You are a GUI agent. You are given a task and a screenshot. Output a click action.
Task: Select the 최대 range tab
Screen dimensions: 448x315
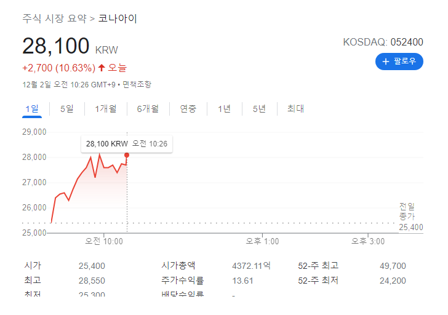pyautogui.click(x=296, y=109)
